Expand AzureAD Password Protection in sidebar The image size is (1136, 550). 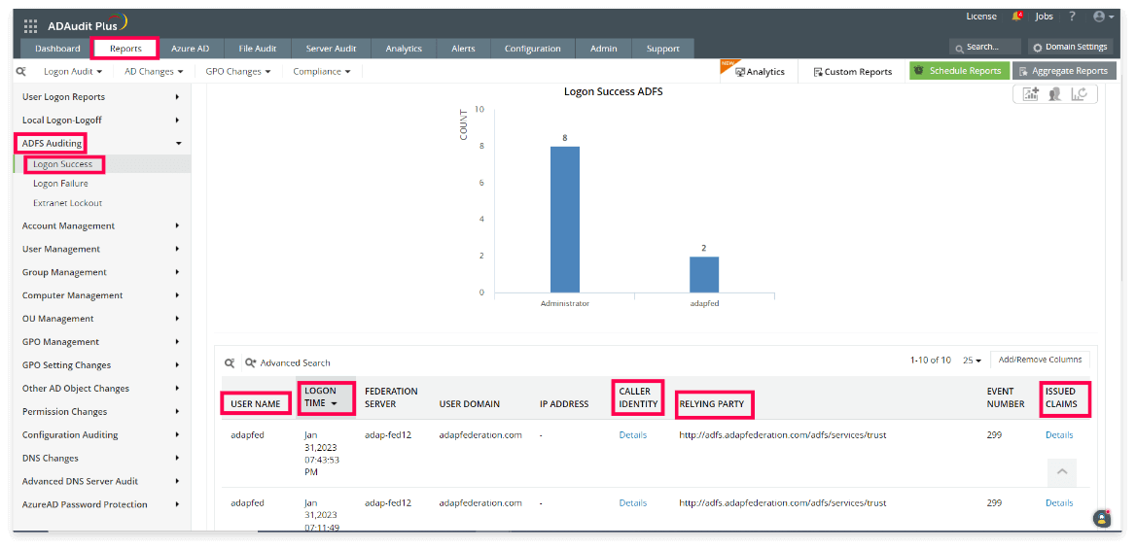coord(101,504)
